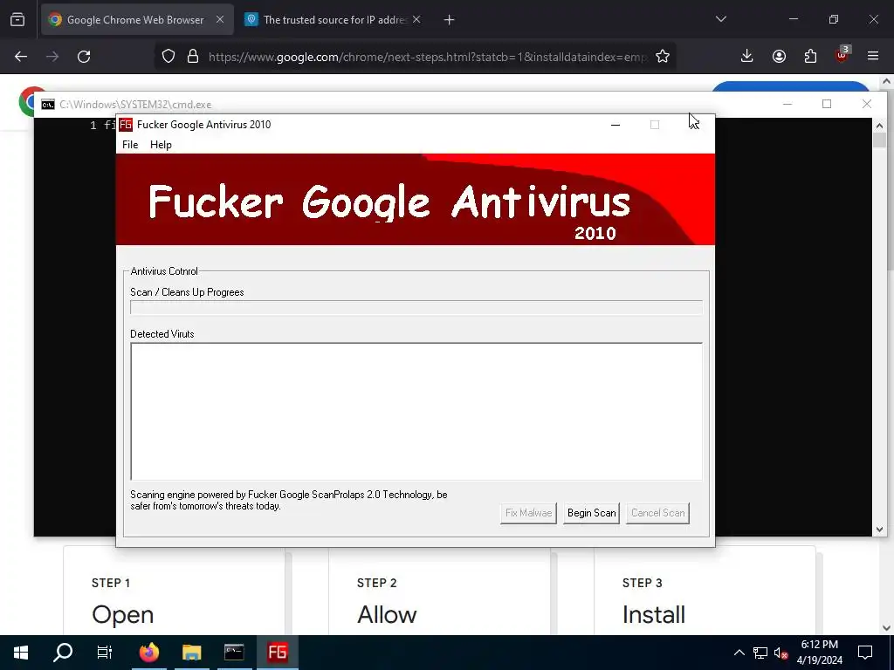894x670 pixels.
Task: Close the Google Chrome Web Browser tab
Action: [219, 19]
